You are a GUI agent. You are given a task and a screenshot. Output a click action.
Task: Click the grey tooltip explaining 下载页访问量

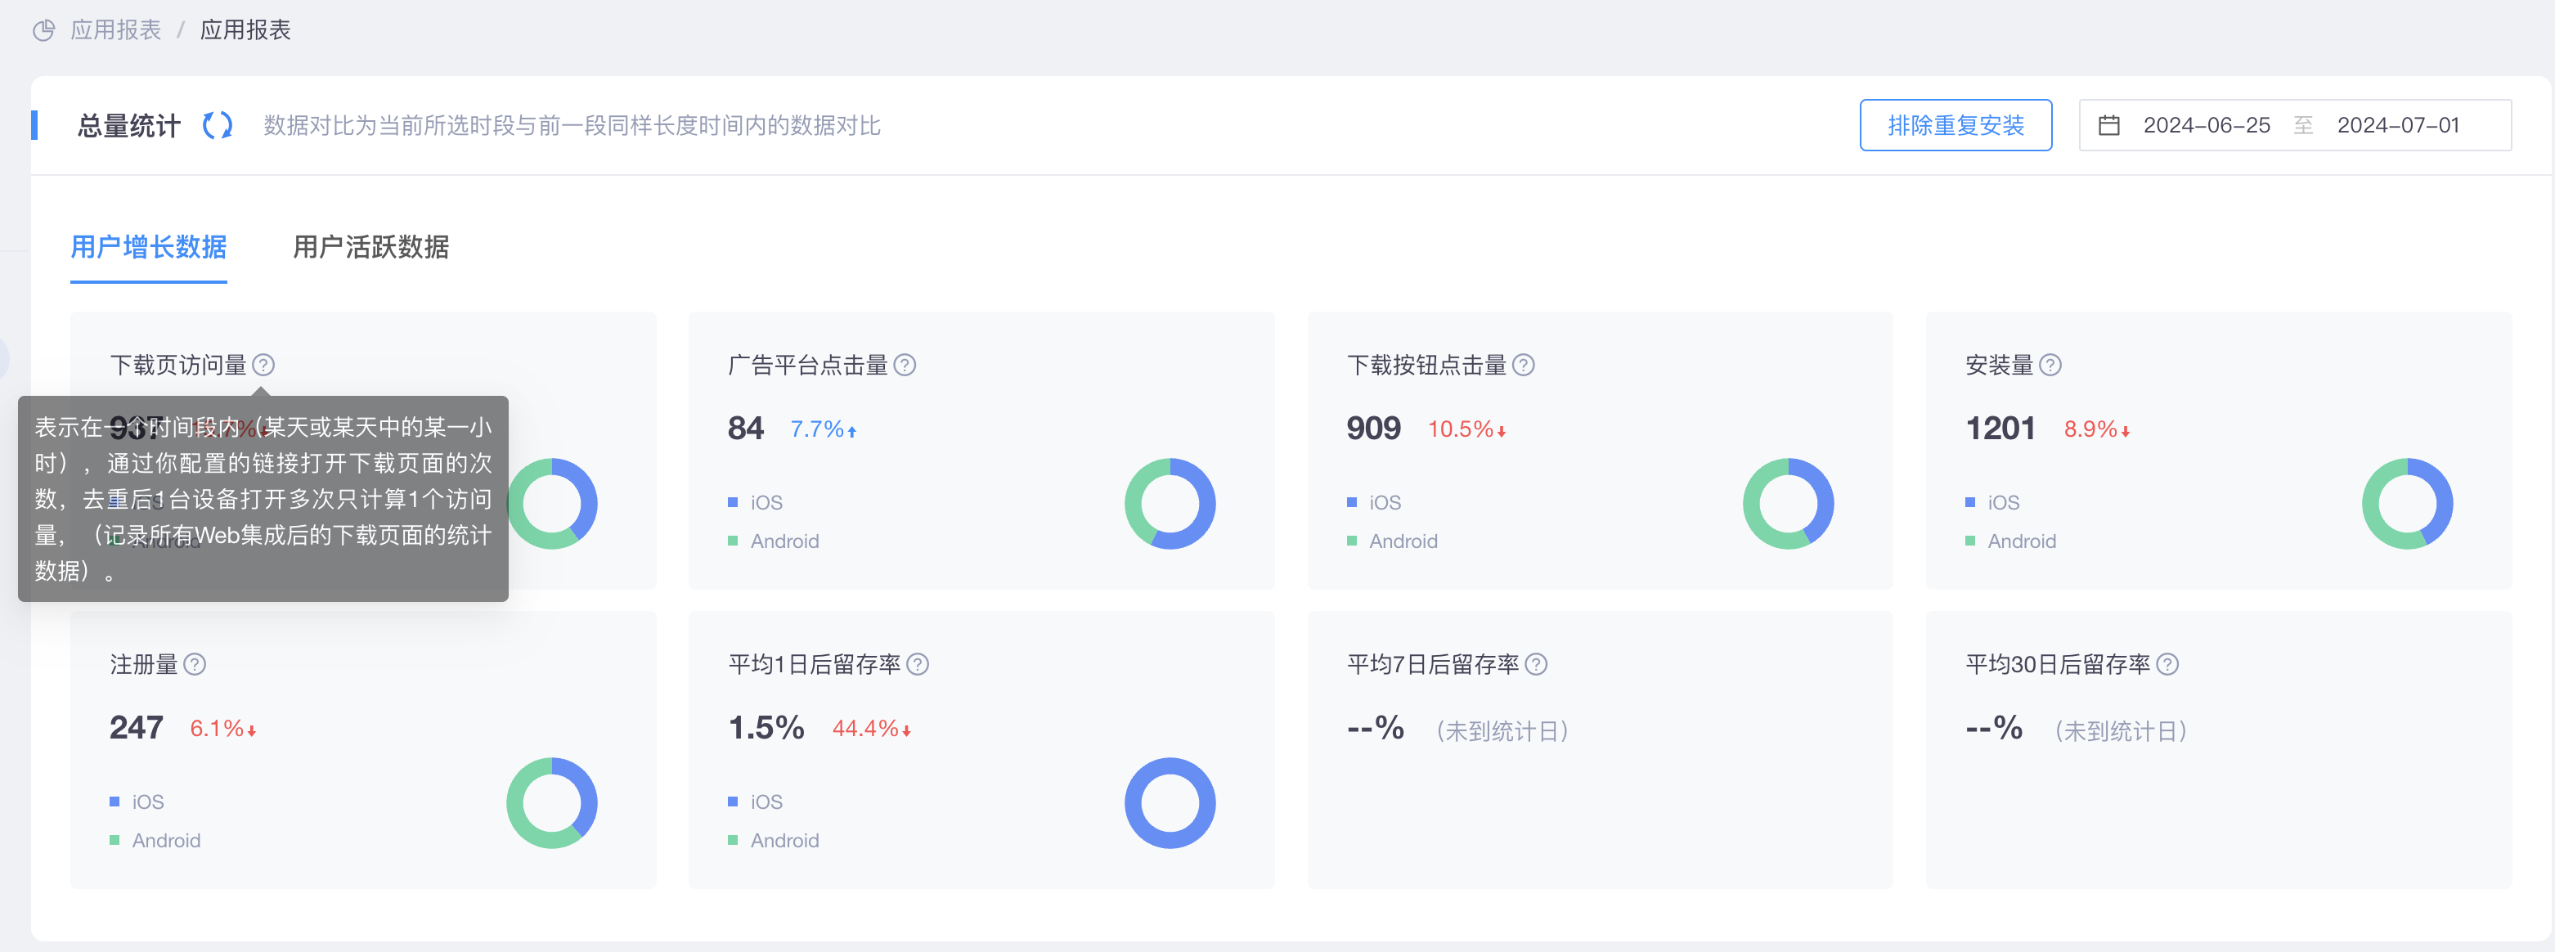click(x=263, y=499)
